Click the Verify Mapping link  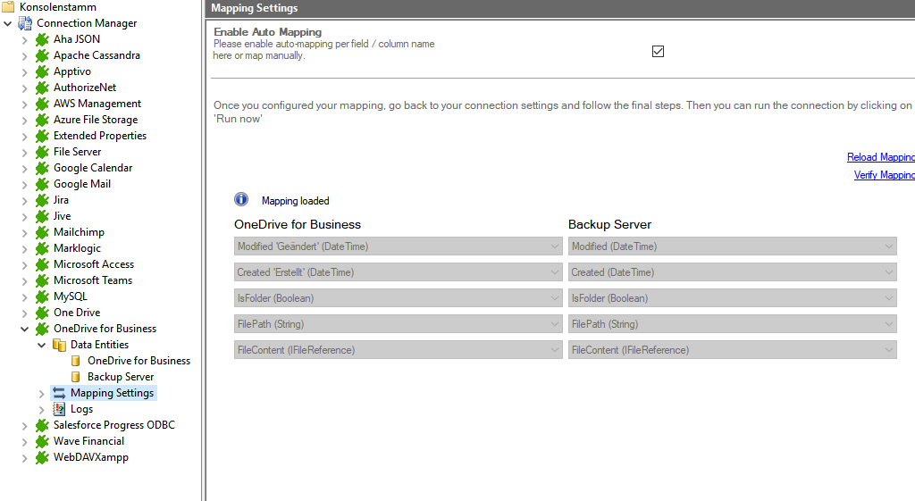click(884, 175)
